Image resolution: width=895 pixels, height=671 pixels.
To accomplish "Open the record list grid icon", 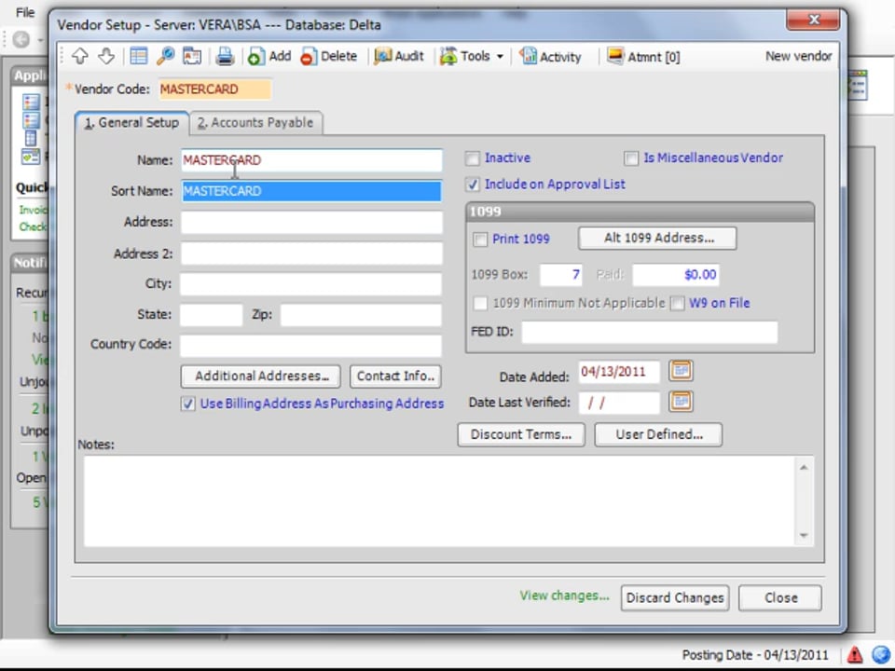I will click(138, 56).
